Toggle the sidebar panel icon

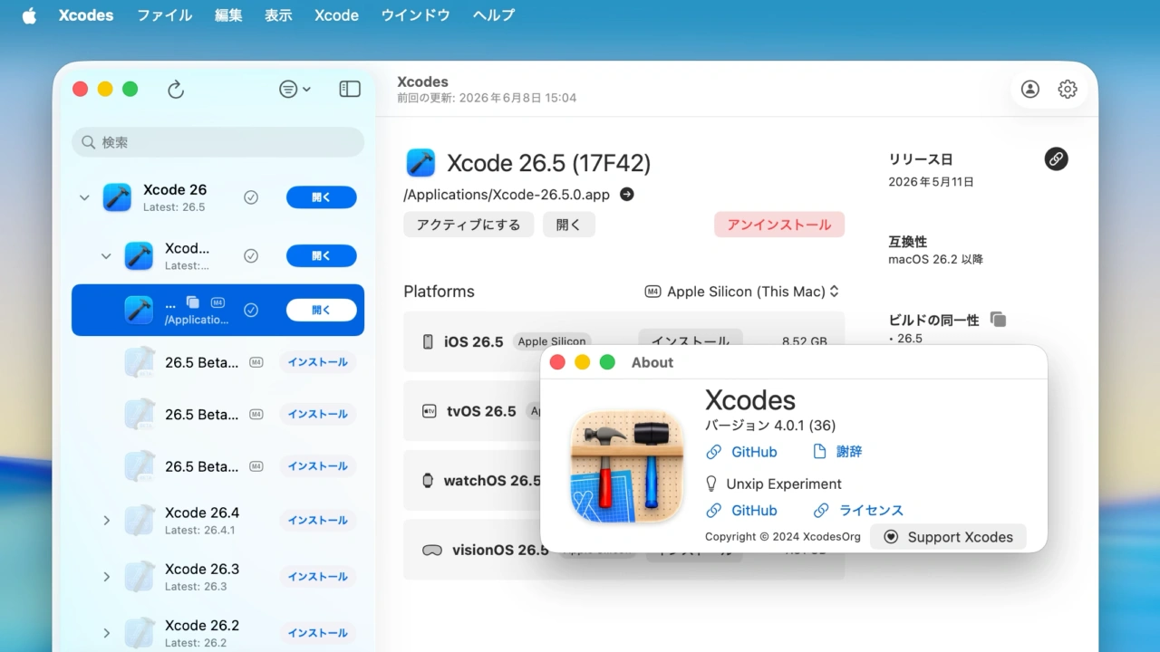click(350, 89)
